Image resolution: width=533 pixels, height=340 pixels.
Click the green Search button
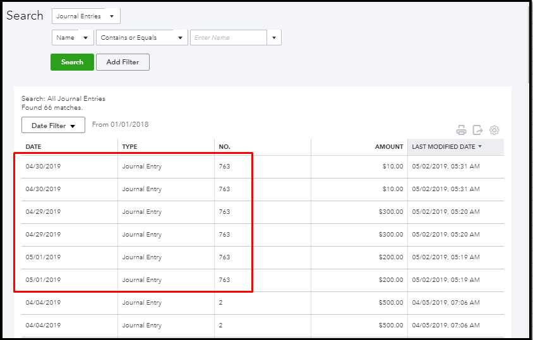tap(72, 62)
